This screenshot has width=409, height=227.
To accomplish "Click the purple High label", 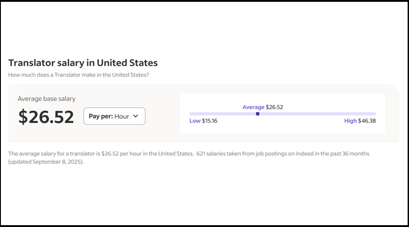I will coord(350,121).
